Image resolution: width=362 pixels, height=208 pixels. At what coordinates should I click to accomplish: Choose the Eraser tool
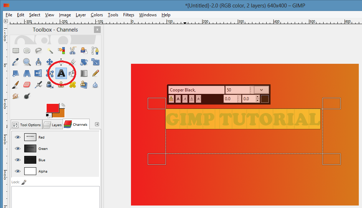click(27, 85)
